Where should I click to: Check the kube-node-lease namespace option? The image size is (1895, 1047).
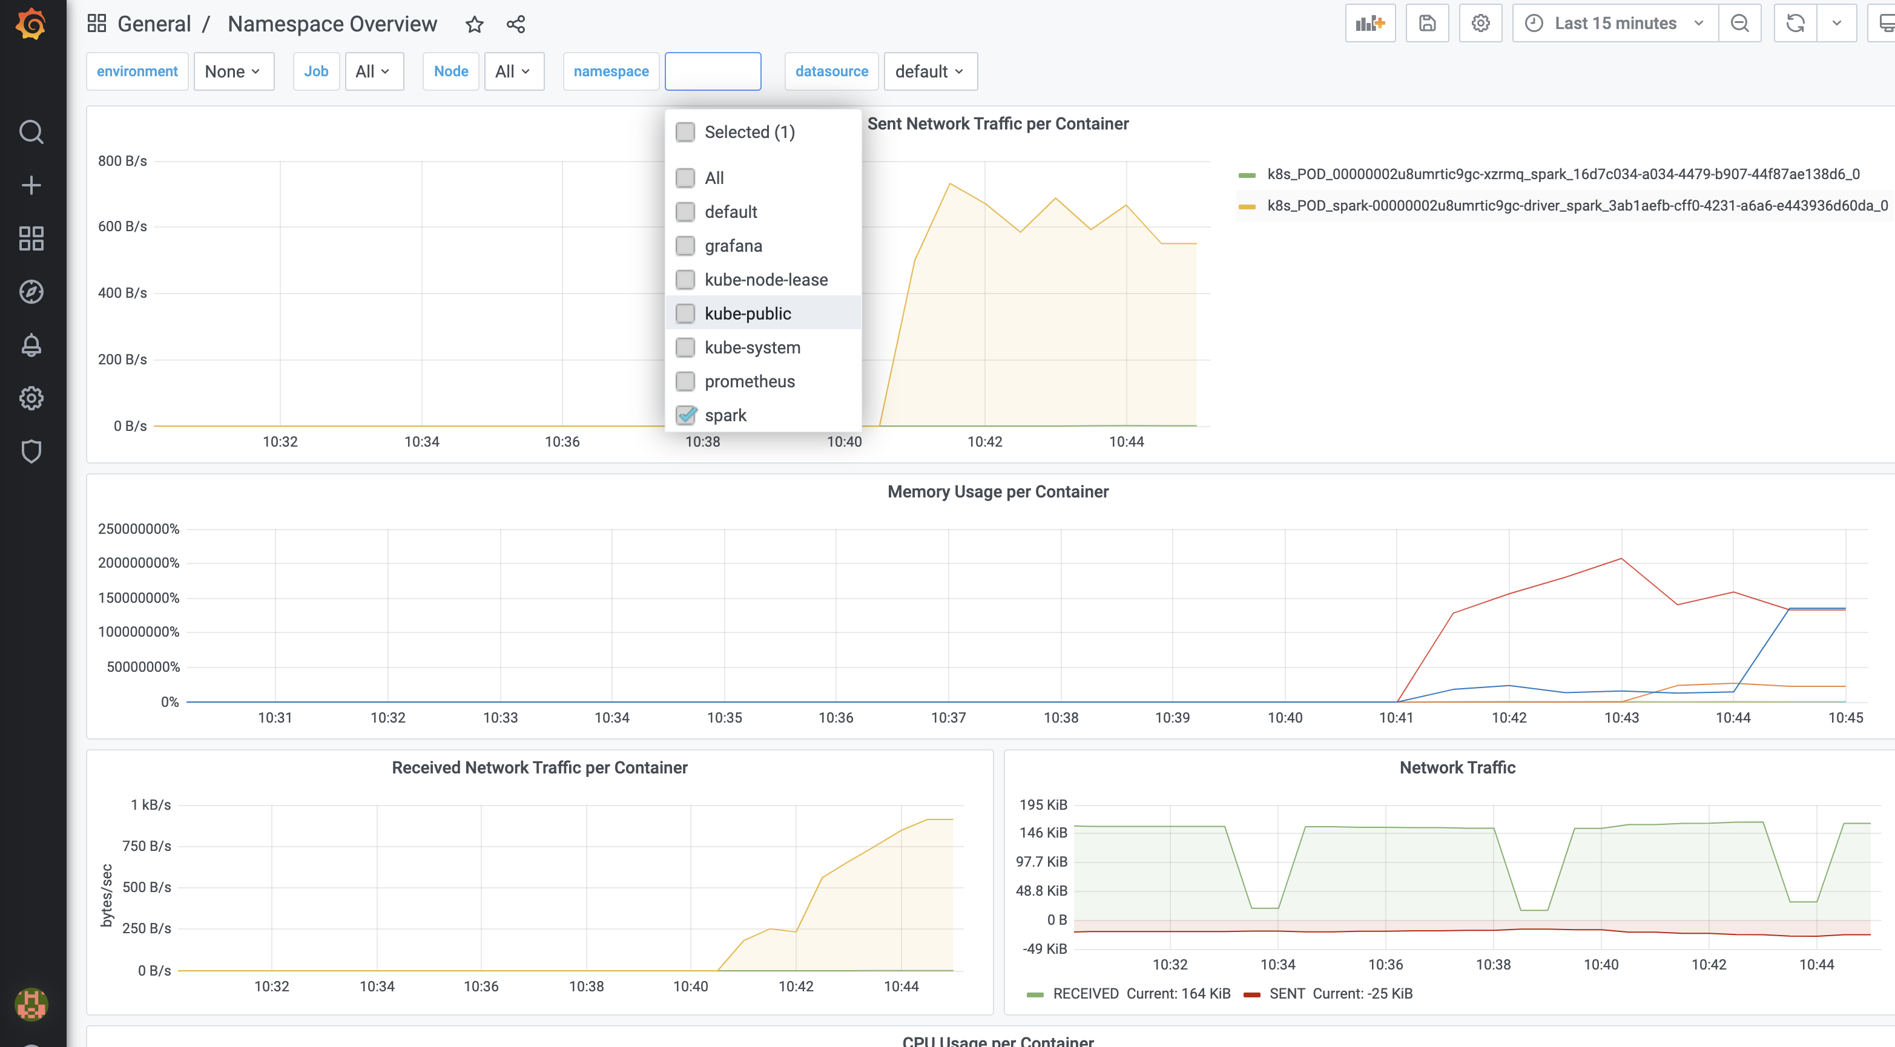[x=685, y=280]
